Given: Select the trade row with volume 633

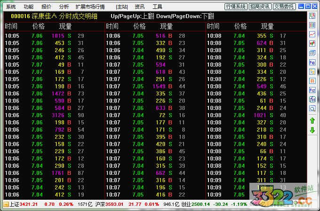Looking at the screenshot, I should point(155,108).
